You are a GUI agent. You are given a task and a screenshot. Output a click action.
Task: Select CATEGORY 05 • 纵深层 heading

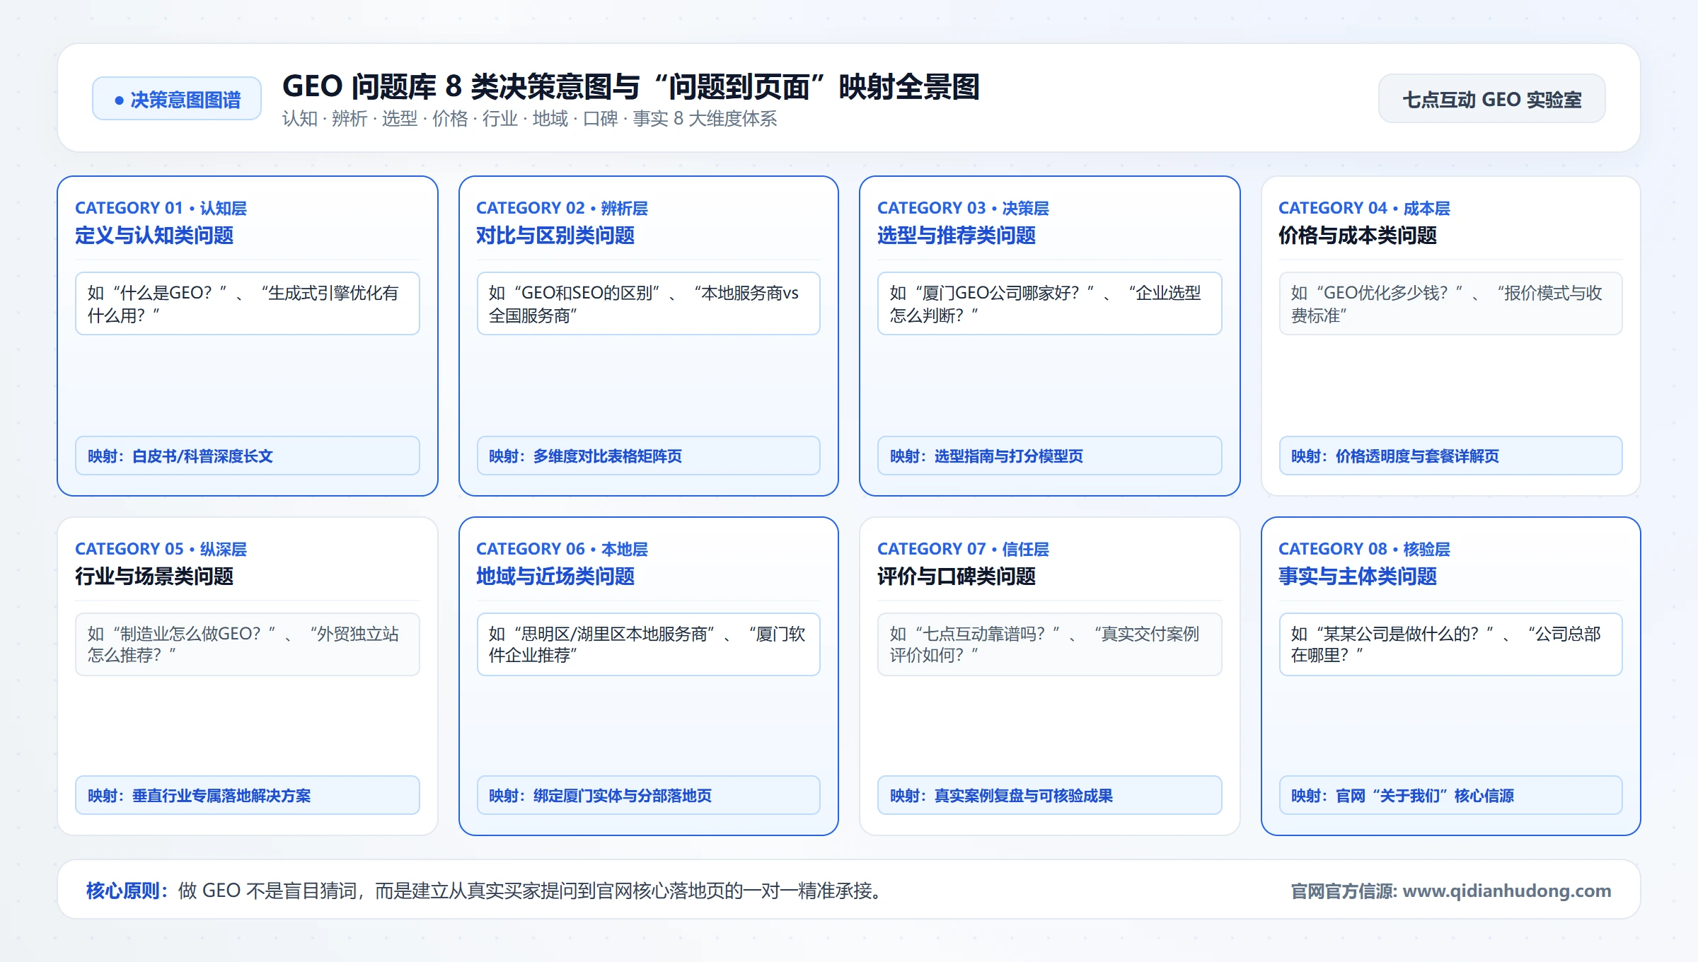(161, 549)
